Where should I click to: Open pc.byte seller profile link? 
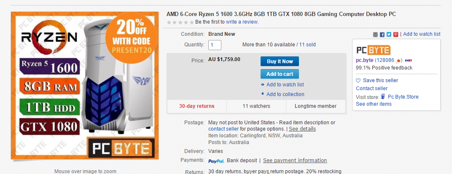(365, 60)
